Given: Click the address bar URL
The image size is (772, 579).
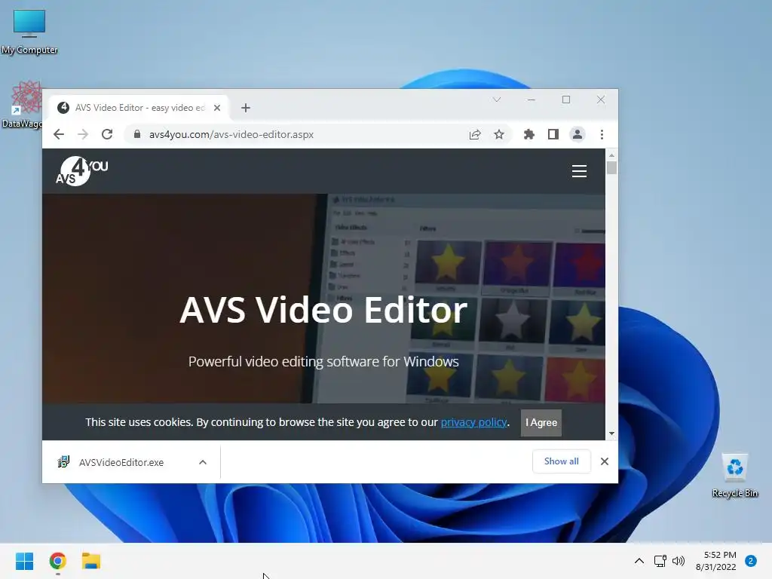Looking at the screenshot, I should [231, 134].
